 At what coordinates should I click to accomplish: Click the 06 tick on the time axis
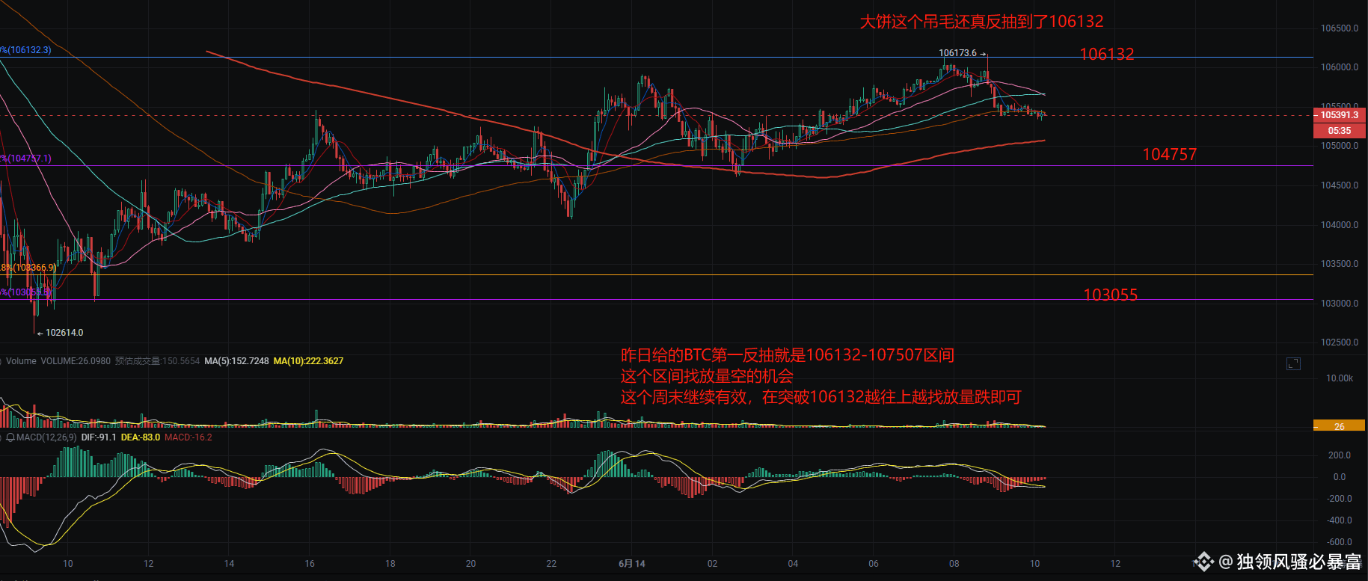[874, 564]
